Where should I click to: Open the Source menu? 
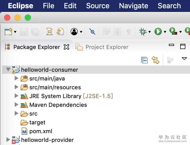click(98, 6)
